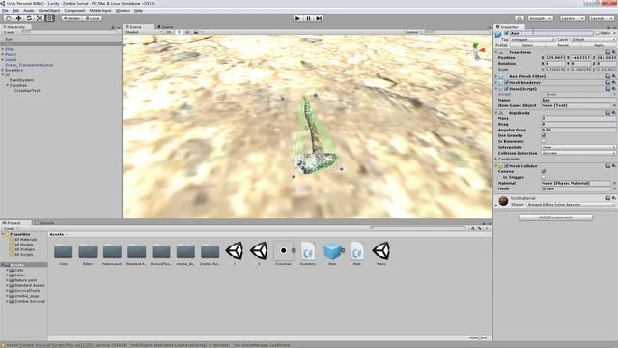Open the Layers dropdown in top toolbar
618x348 pixels.
coord(572,18)
